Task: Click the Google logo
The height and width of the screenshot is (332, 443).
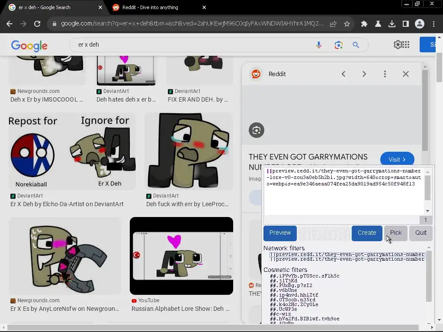Action: click(29, 46)
